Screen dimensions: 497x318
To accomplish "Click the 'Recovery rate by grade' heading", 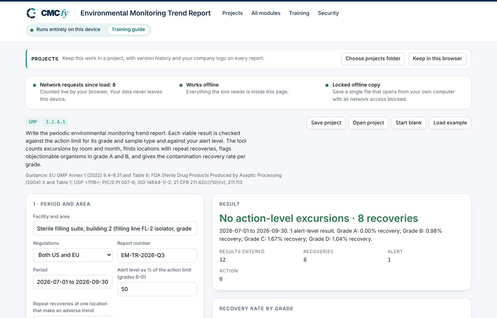I will point(256,308).
